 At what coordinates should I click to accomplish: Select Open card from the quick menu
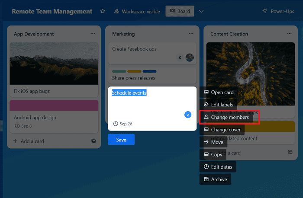[x=219, y=93]
